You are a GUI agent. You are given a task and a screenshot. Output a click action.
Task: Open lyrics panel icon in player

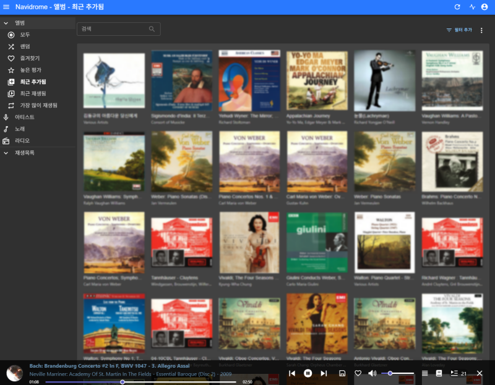439,373
